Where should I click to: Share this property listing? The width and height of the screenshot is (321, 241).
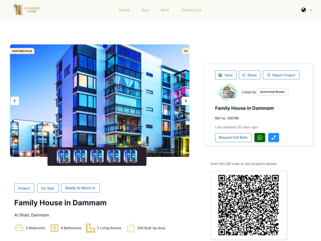(249, 75)
